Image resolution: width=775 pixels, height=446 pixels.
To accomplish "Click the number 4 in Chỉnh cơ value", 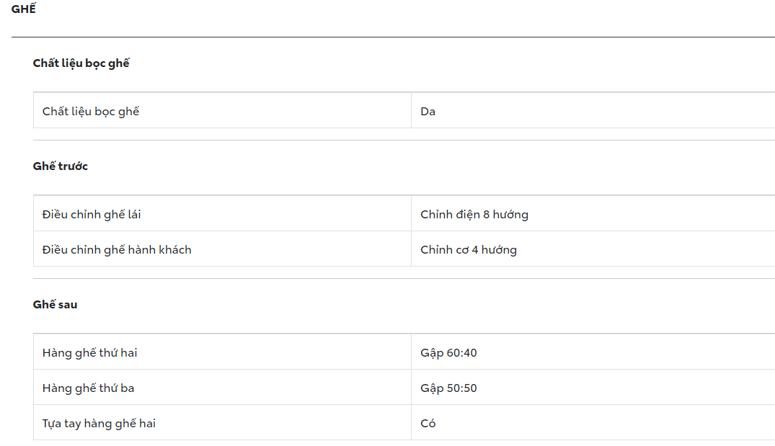I will click(x=475, y=250).
